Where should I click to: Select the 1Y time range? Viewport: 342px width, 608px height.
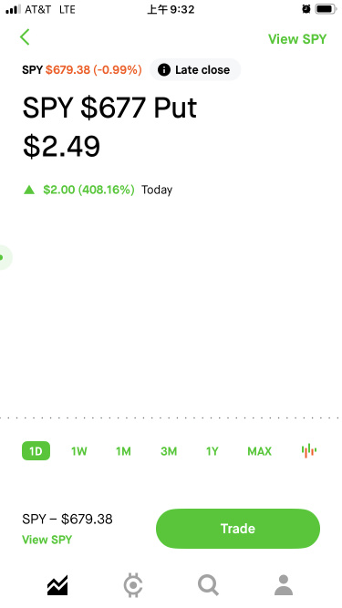pyautogui.click(x=212, y=451)
